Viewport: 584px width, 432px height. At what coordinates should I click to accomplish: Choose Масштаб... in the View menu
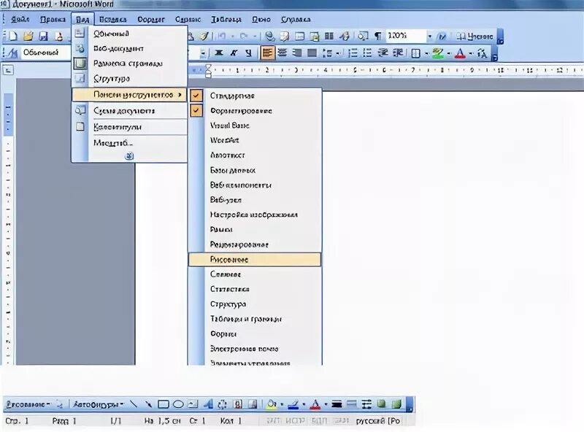tap(130, 143)
